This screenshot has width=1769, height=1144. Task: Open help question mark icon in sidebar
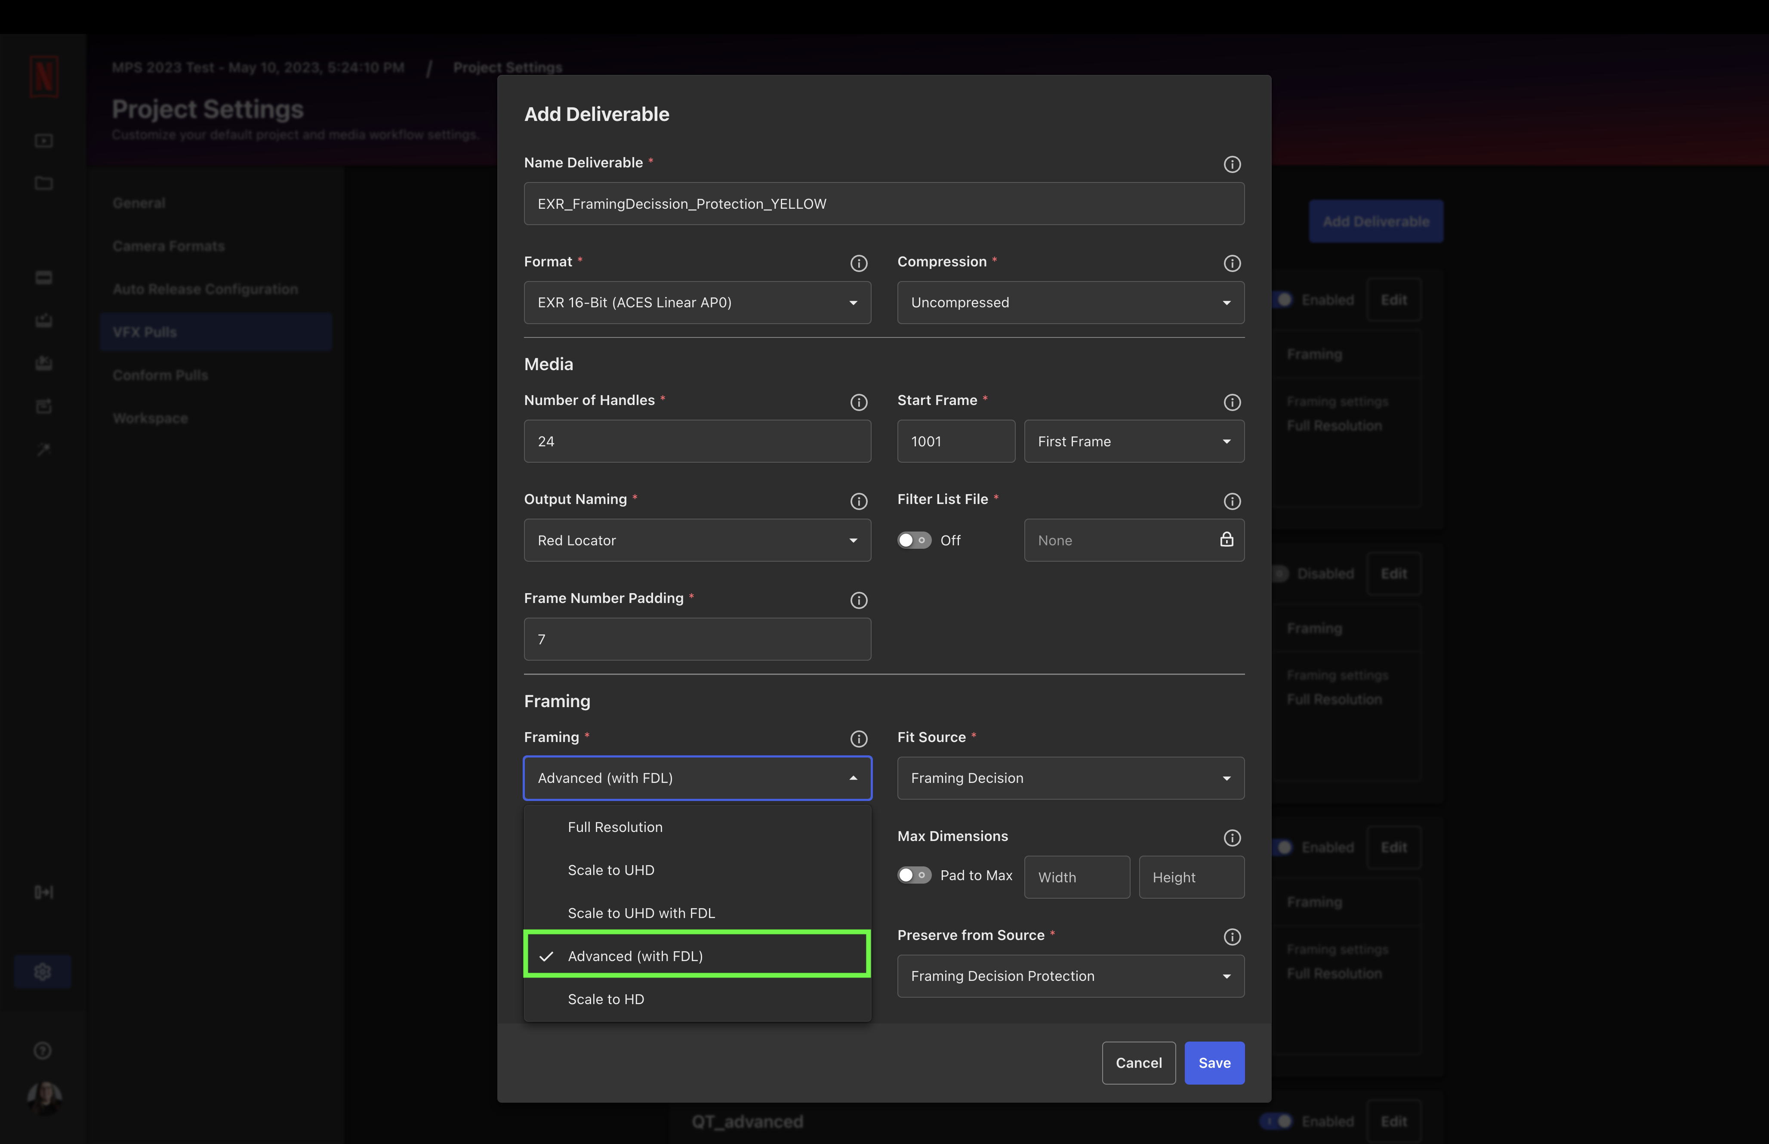click(42, 1051)
